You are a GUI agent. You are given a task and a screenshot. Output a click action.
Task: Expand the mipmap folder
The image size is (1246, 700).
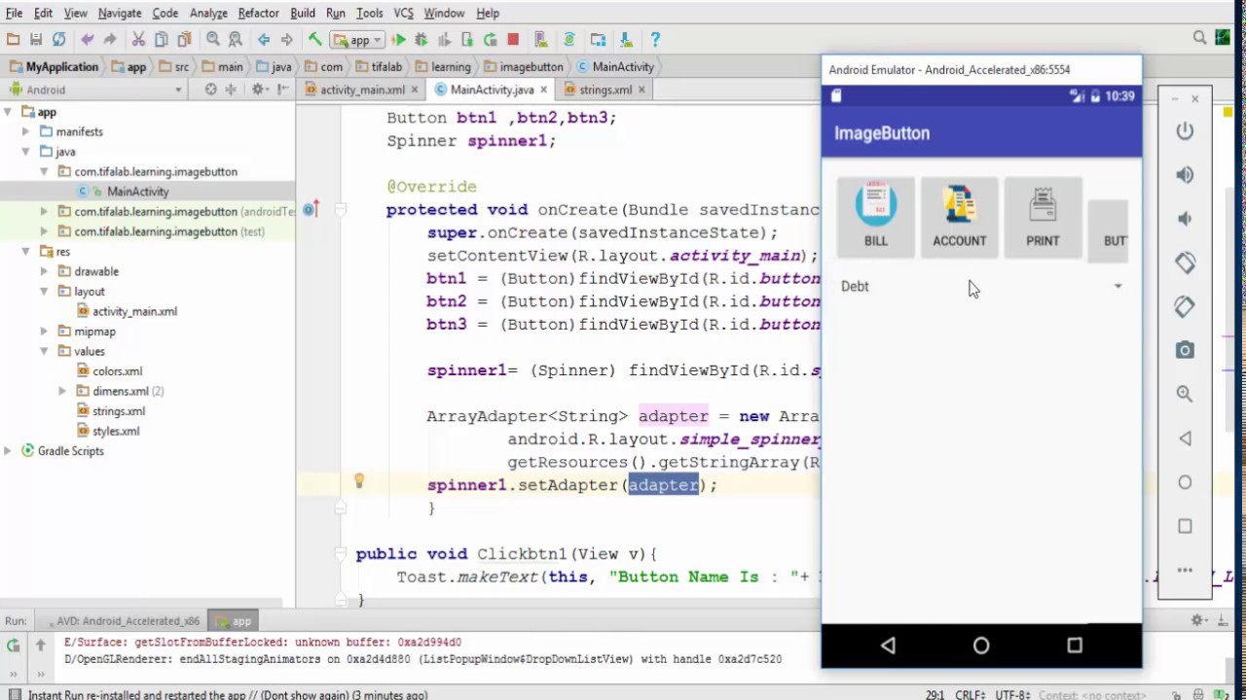[44, 332]
